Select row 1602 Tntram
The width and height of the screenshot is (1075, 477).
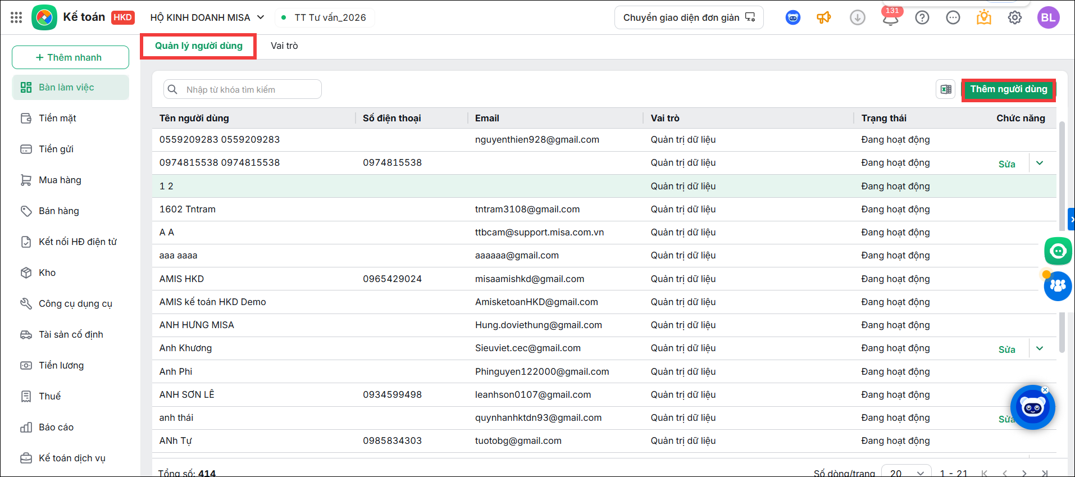click(604, 209)
